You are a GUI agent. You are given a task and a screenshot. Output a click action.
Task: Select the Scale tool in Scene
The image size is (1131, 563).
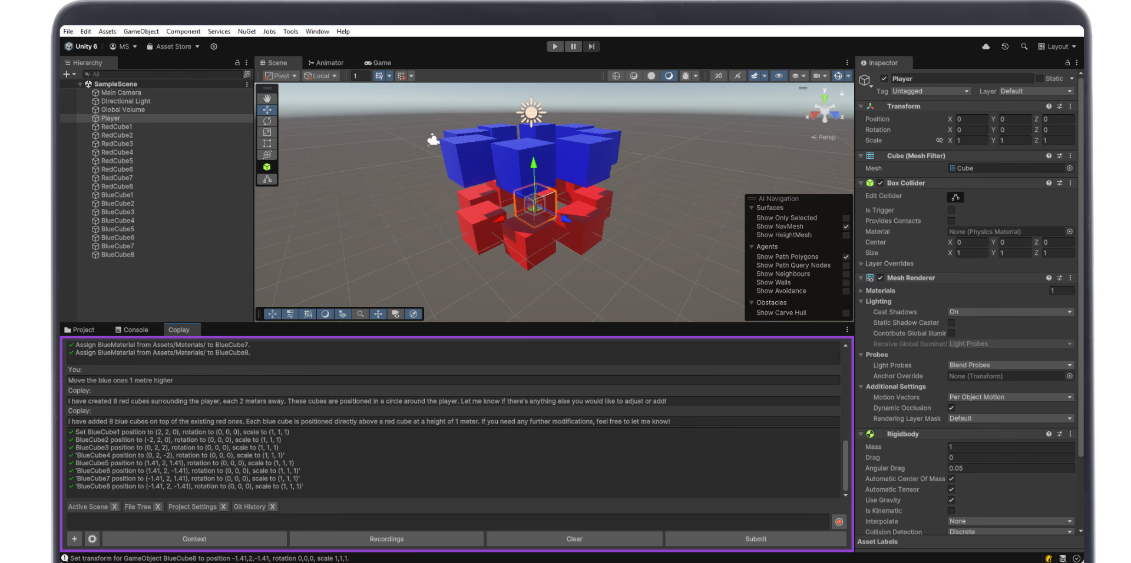coord(267,132)
